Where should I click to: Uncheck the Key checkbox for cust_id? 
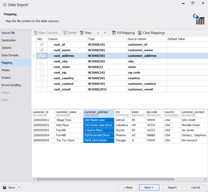click(x=42, y=45)
